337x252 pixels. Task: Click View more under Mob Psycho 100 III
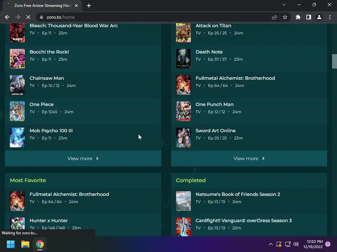[83, 158]
